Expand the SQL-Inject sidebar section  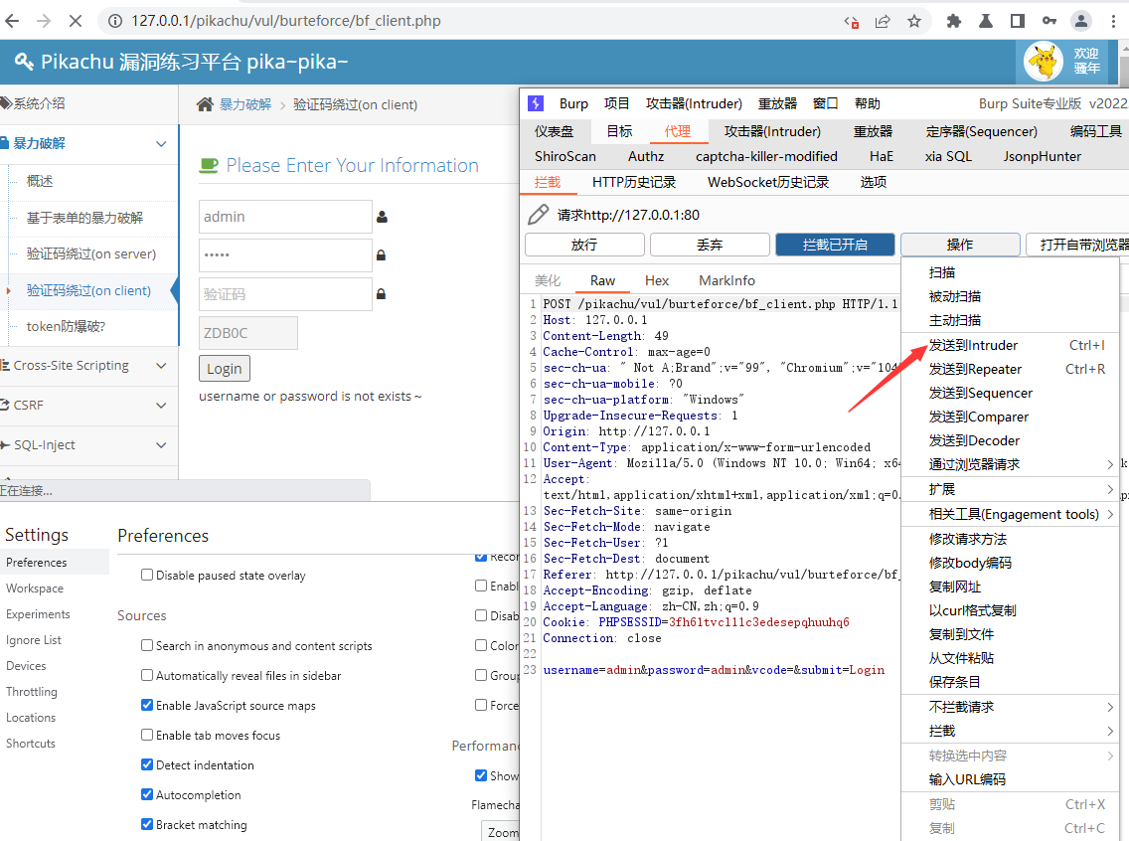(89, 445)
